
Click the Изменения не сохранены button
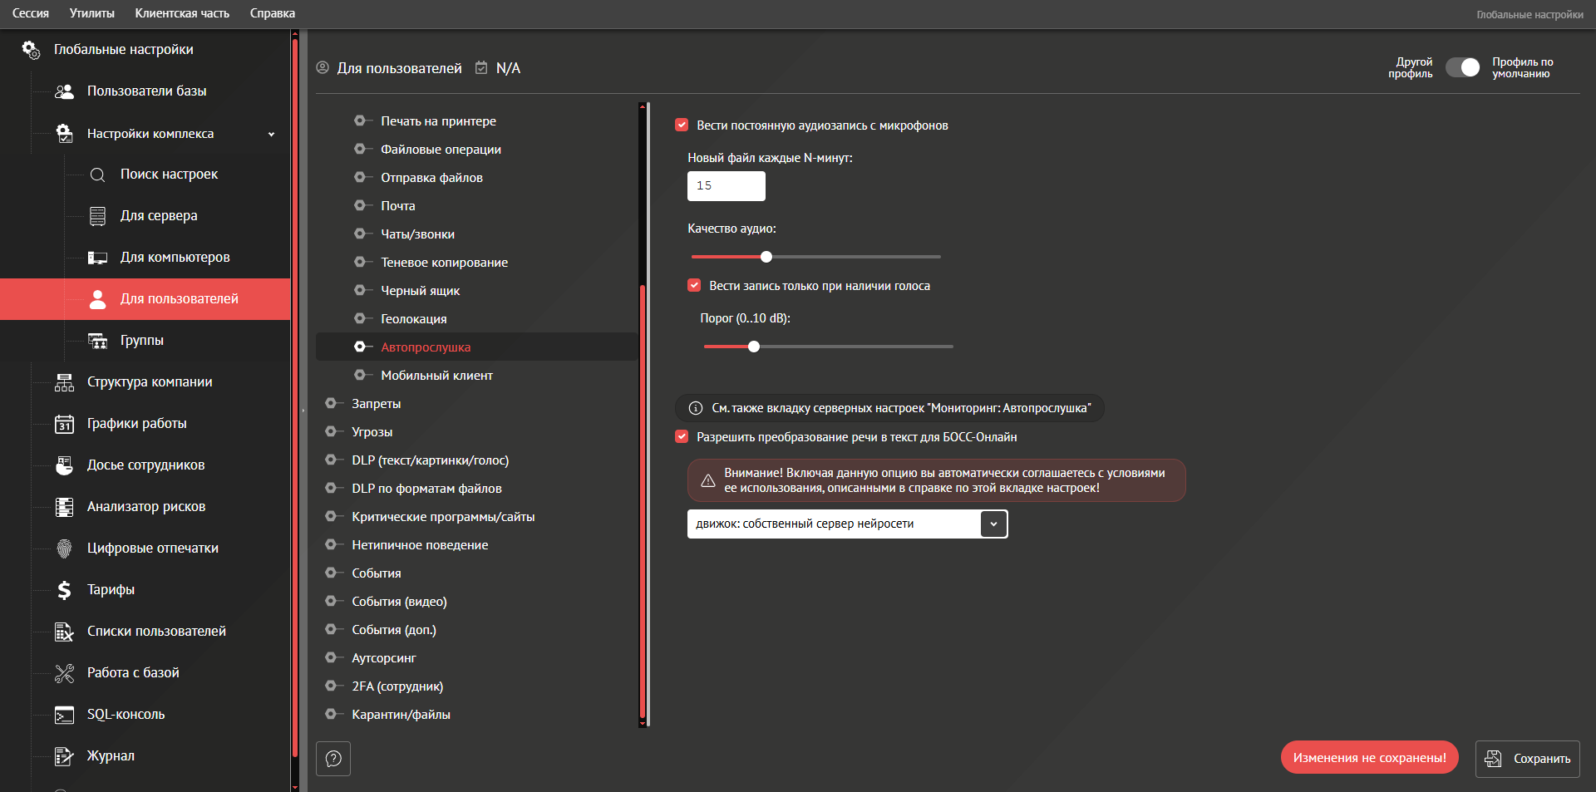1369,758
